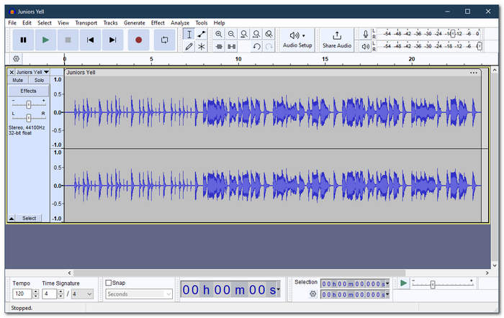Collapse track with the up-arrow button

pyautogui.click(x=12, y=219)
